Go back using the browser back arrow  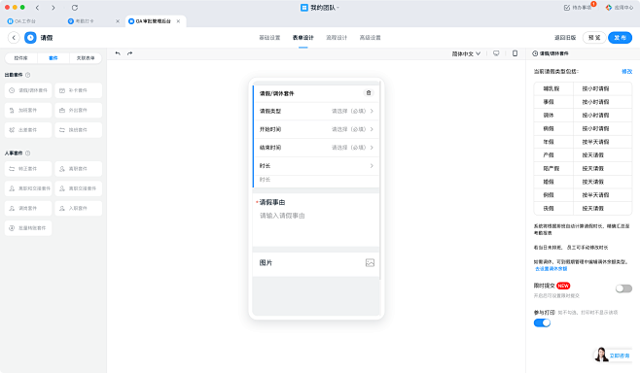coord(38,8)
